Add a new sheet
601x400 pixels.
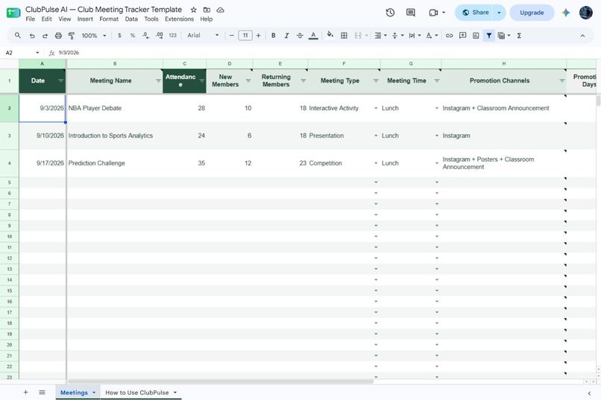pos(25,393)
